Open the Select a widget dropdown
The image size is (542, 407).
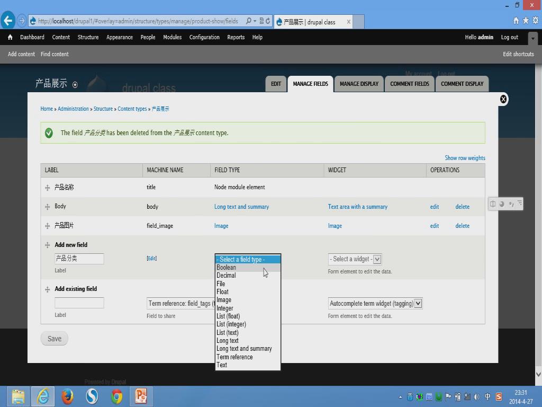[x=355, y=259]
